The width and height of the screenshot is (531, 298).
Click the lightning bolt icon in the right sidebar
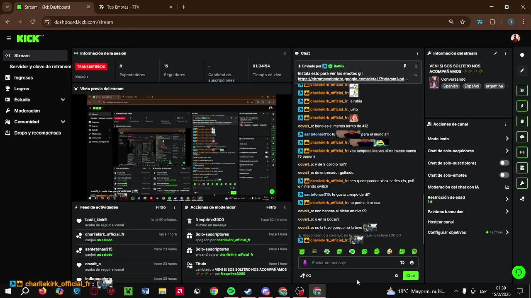[522, 106]
